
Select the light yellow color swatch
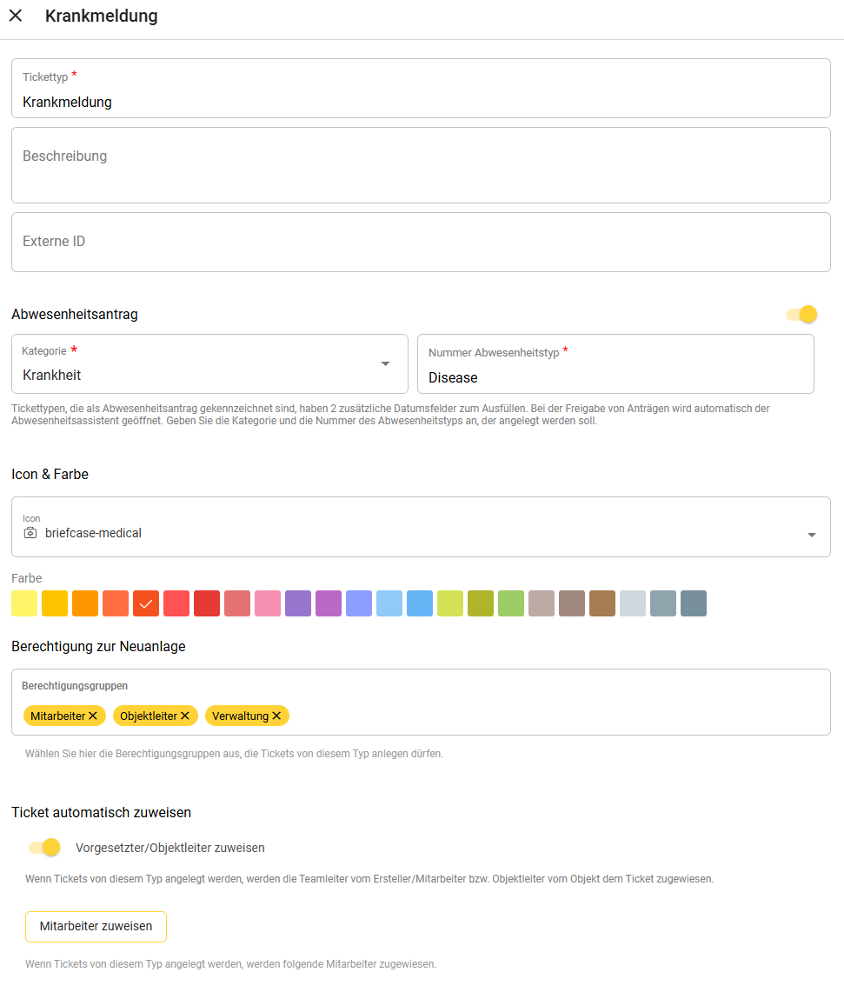pos(24,603)
